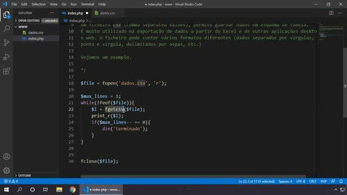Open the Terminal menu
347x195 pixels.
click(x=87, y=4)
